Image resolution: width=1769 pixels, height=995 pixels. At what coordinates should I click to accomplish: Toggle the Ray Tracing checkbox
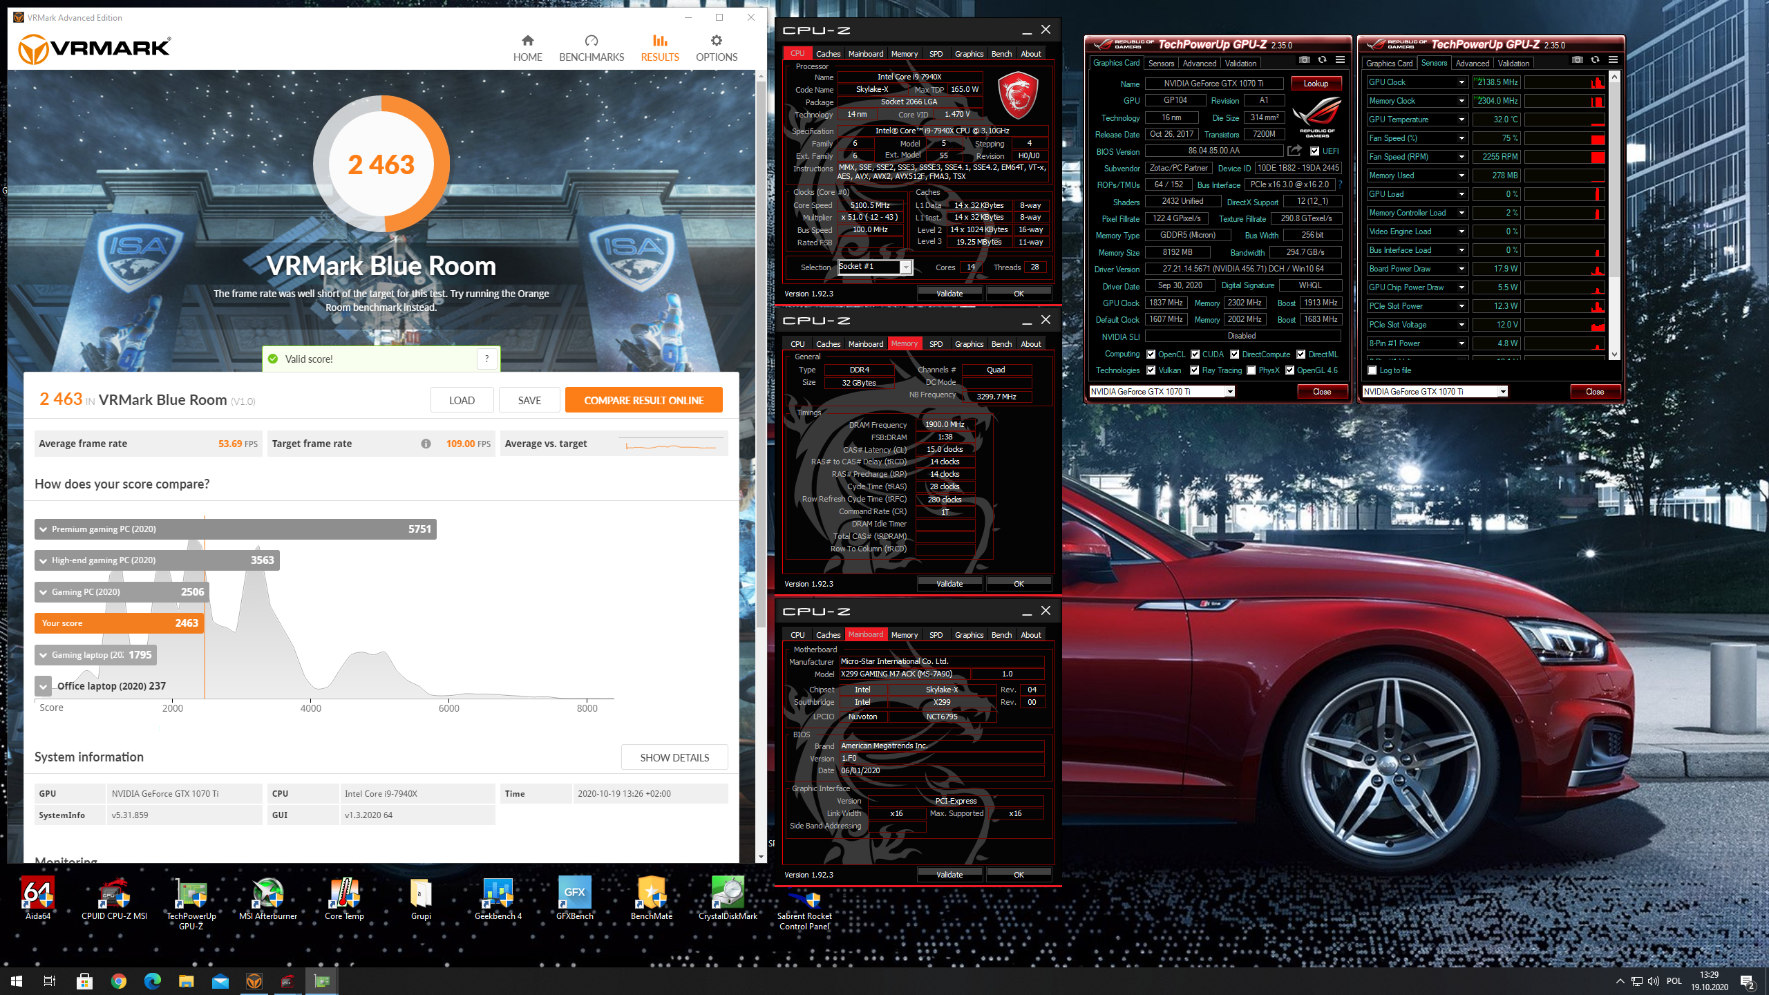(x=1195, y=370)
